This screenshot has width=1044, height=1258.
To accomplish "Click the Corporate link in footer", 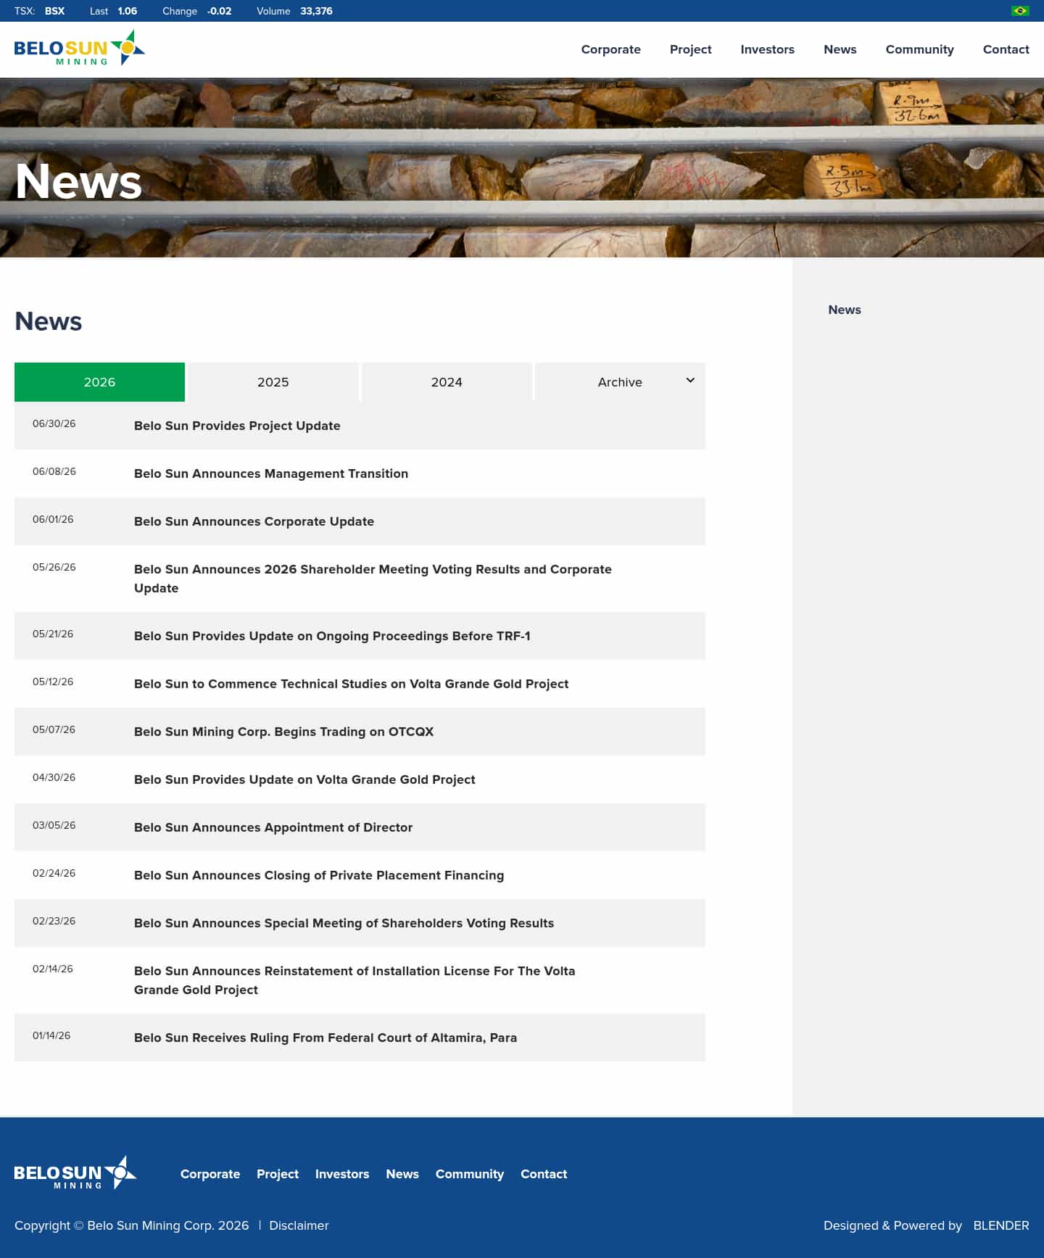I will point(210,1174).
